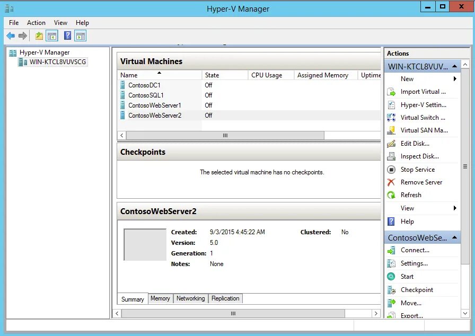Click the Virtual Switch Manager icon
The image size is (475, 336).
[391, 118]
